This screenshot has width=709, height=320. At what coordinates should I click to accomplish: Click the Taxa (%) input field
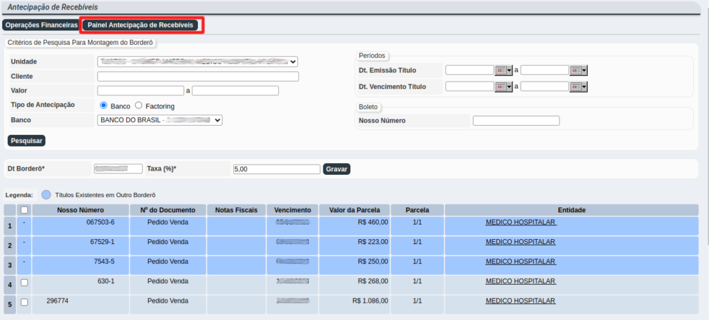click(x=276, y=169)
